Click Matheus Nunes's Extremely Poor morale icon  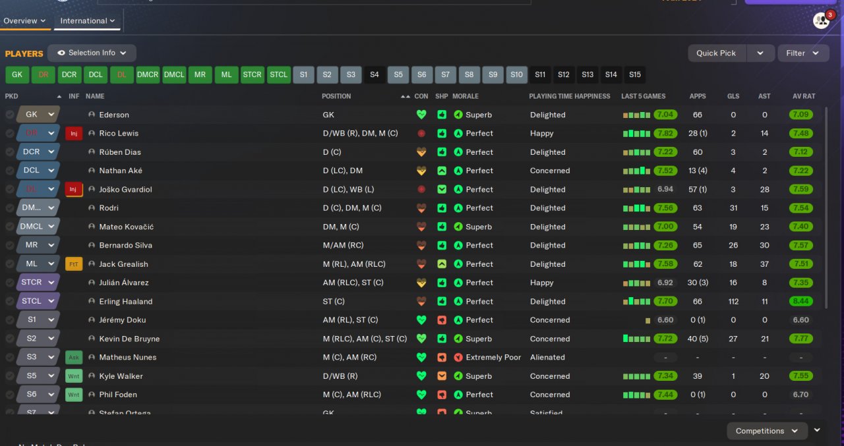458,357
